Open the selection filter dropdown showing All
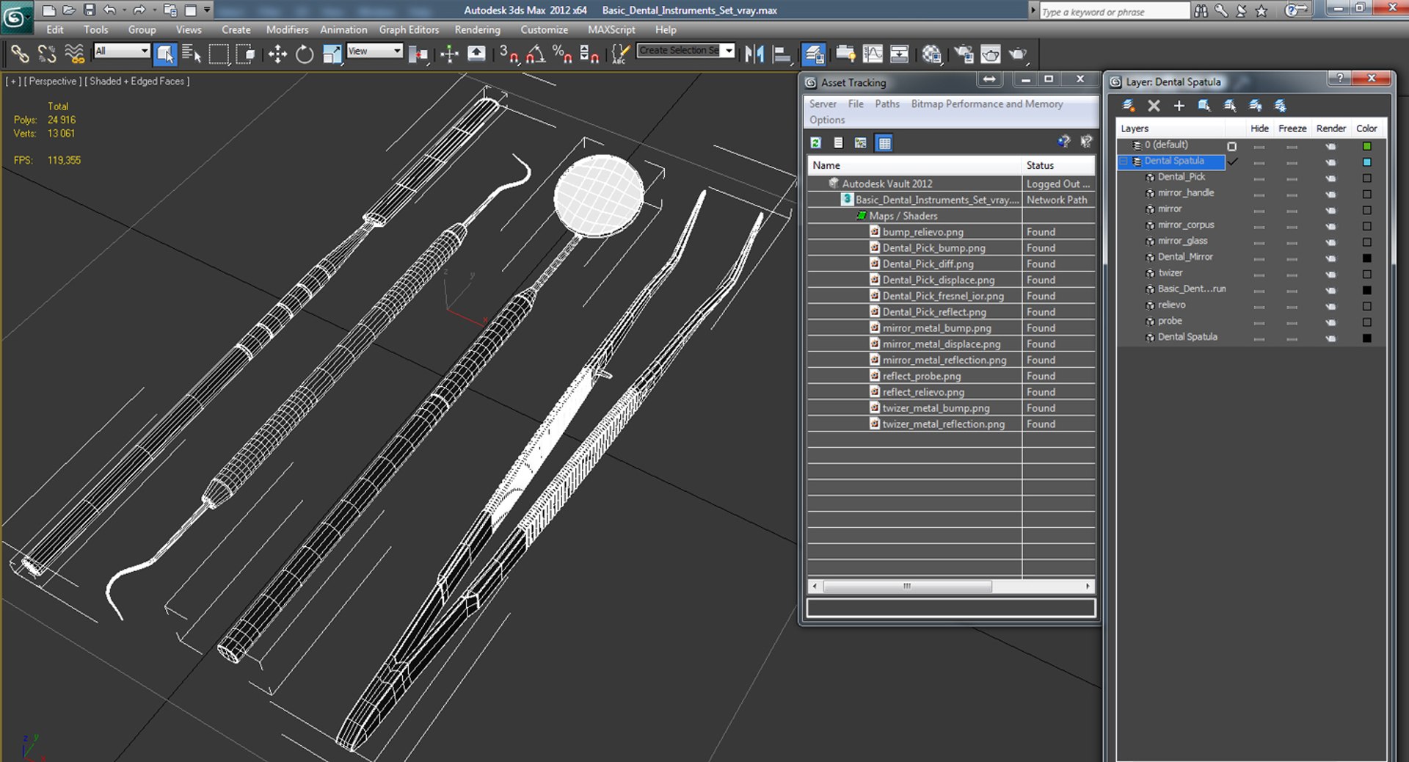Image resolution: width=1409 pixels, height=762 pixels. point(122,51)
